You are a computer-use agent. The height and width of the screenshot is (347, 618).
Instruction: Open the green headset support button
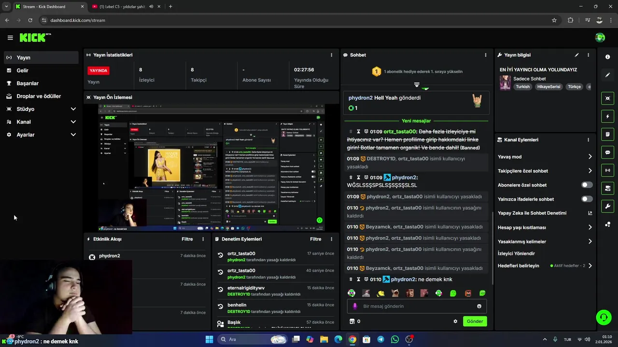[604, 317]
